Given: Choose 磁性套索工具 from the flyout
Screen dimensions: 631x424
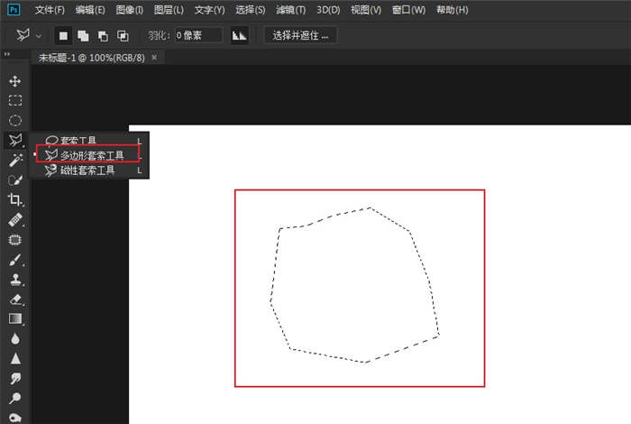Looking at the screenshot, I should point(87,171).
